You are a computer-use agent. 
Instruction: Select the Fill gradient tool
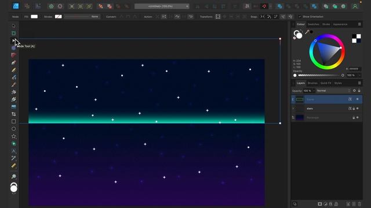[x=14, y=92]
